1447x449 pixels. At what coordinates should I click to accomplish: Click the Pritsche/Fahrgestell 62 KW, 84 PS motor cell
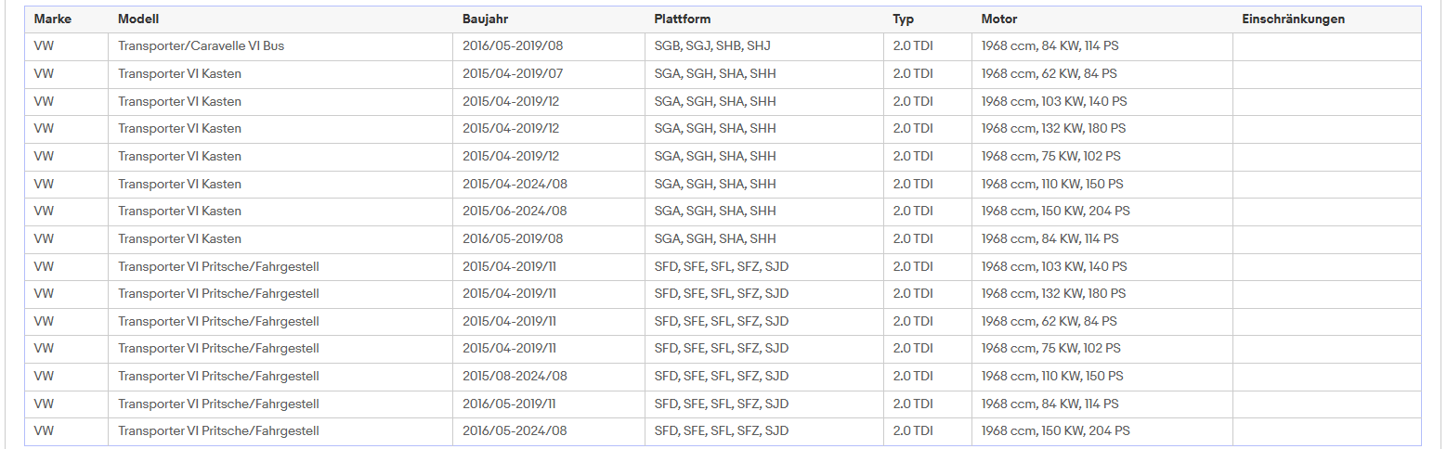point(1102,322)
